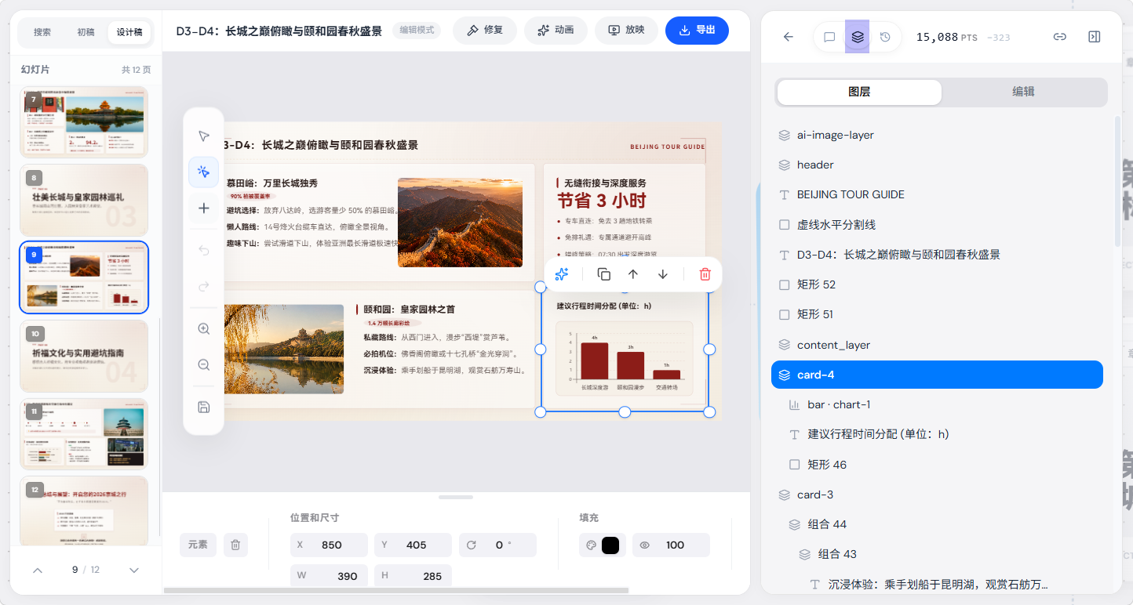The image size is (1133, 605).
Task: Switch to the 初稿 tab
Action: pos(86,32)
